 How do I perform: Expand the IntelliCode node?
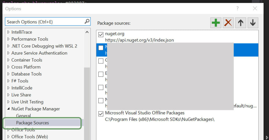tap(9, 88)
